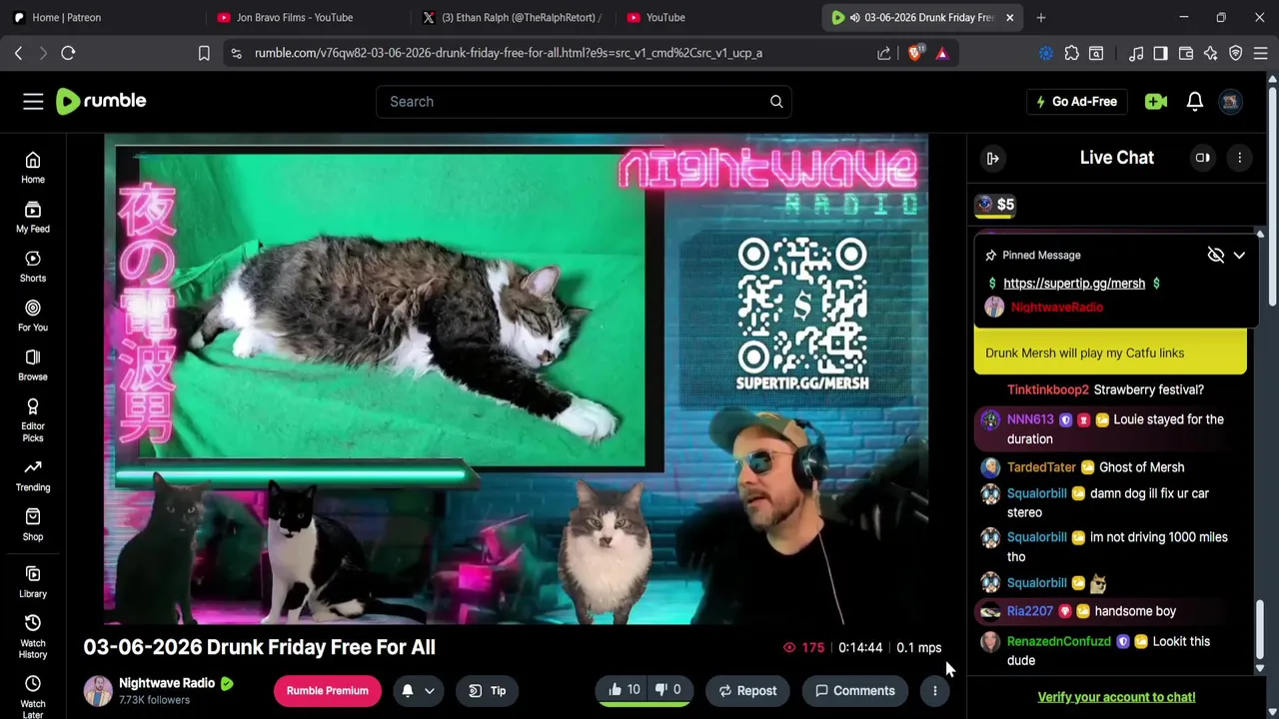The height and width of the screenshot is (719, 1279).
Task: Expand notification options dropdown arrow
Action: pos(430,690)
